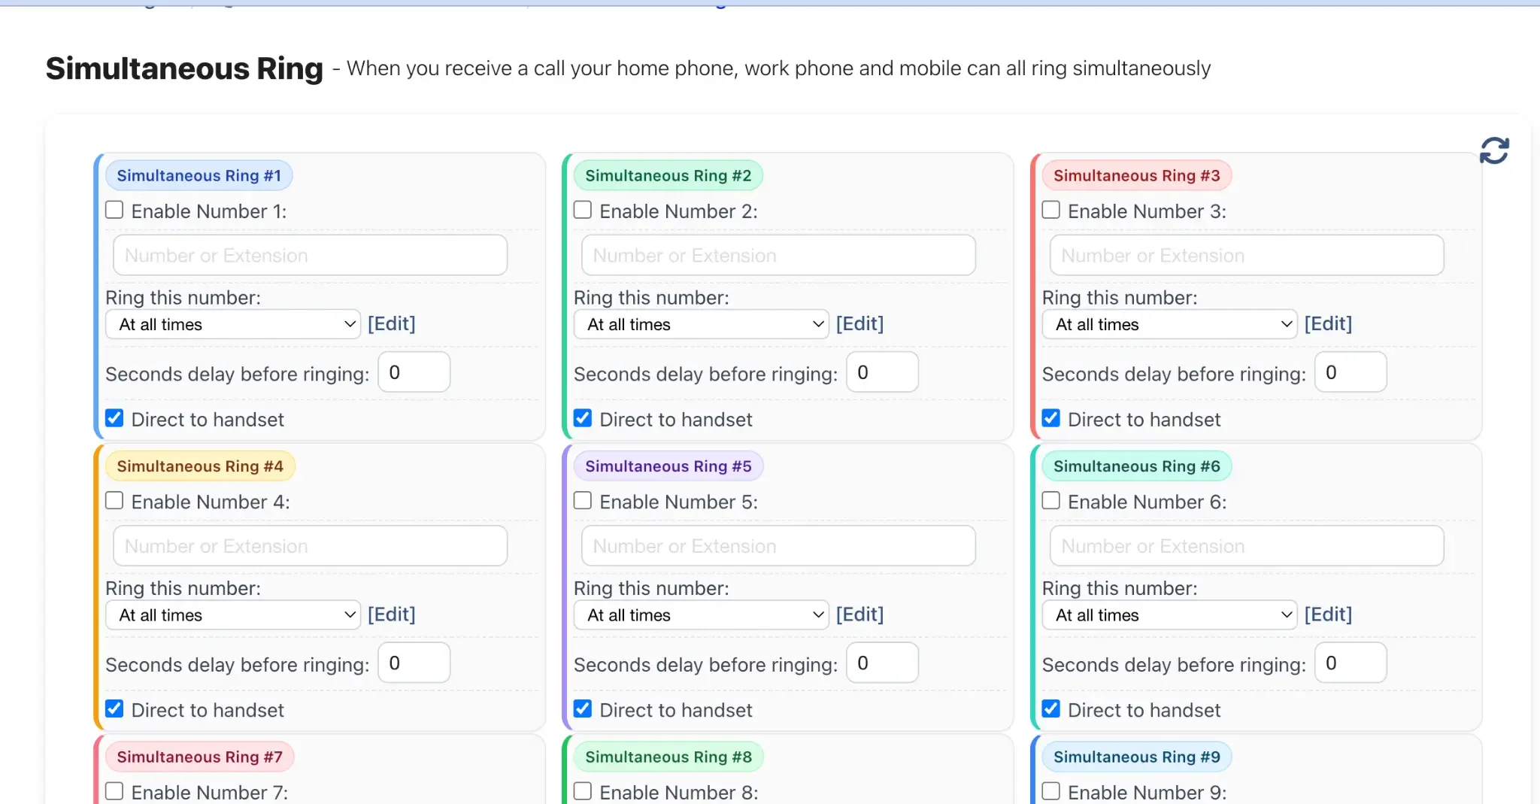The width and height of the screenshot is (1540, 804).
Task: Toggle Direct to handset for Ring #5
Action: pos(583,708)
